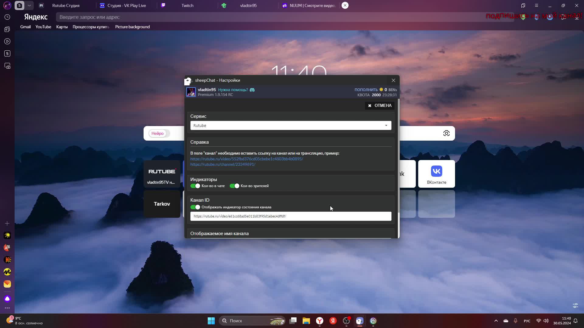Click the Discord help icon
Image resolution: width=584 pixels, height=328 pixels.
click(252, 90)
